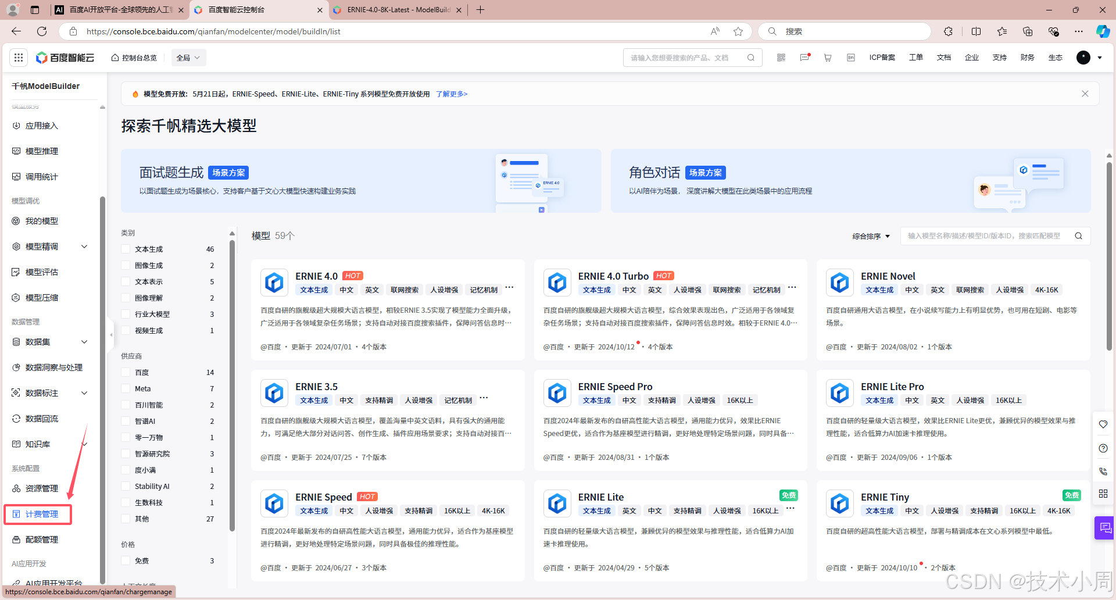
Task: Click the user avatar in header
Action: coord(1083,58)
